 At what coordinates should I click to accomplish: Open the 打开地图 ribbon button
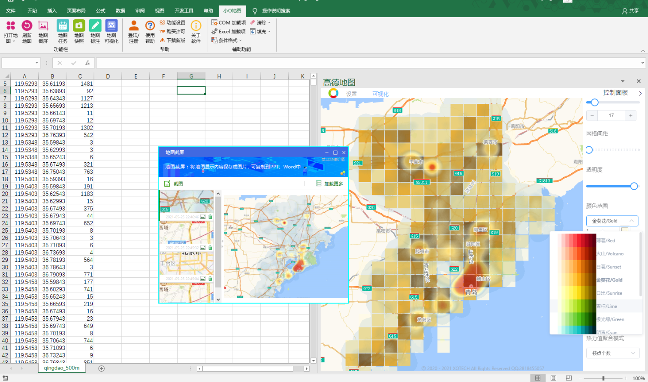click(11, 32)
